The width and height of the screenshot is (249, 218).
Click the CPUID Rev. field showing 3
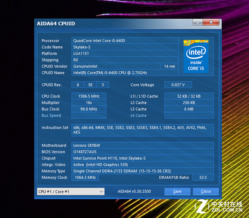(x=103, y=85)
